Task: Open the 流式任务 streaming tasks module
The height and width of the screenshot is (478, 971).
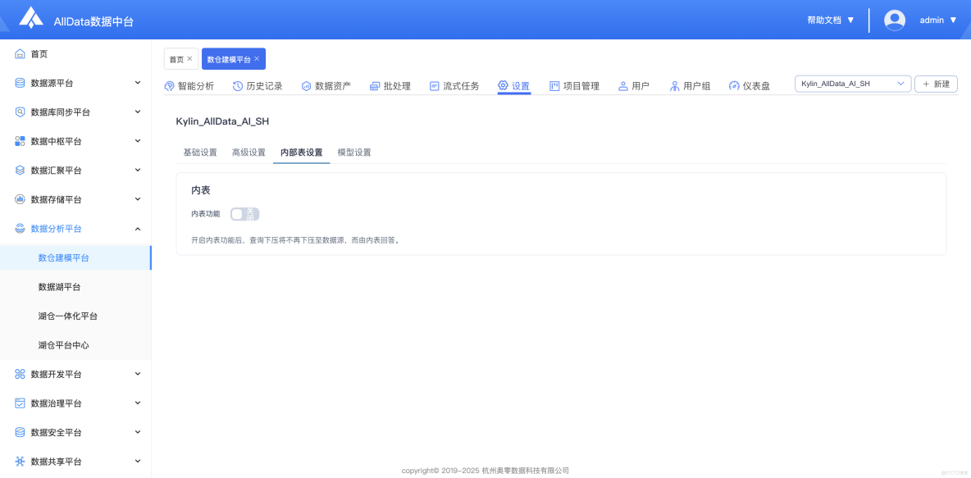Action: (x=454, y=85)
